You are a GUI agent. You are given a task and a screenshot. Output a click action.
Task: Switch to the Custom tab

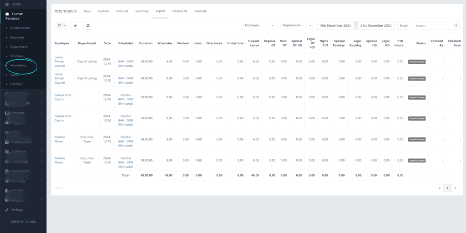(103, 11)
